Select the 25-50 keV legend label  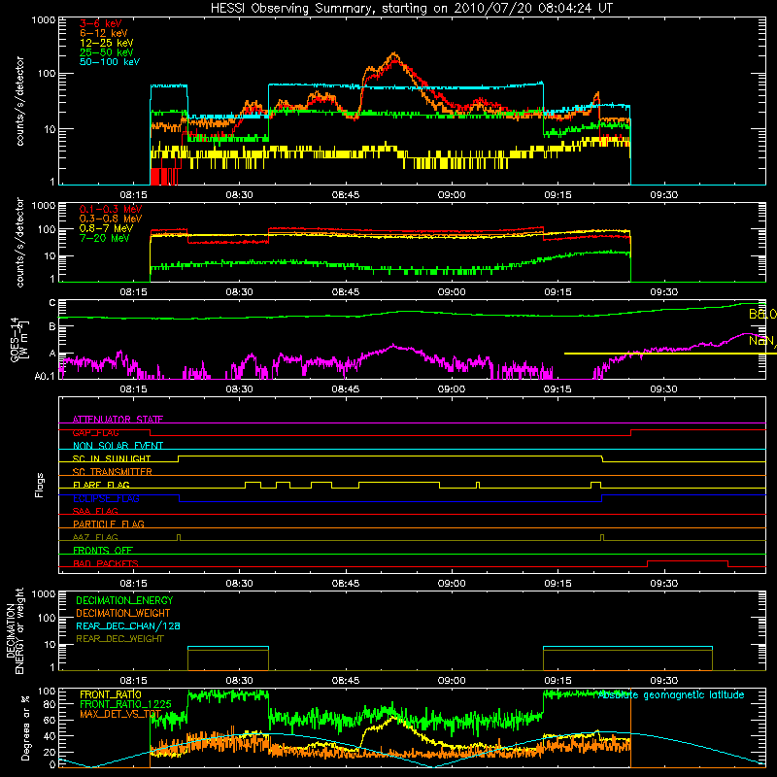106,52
